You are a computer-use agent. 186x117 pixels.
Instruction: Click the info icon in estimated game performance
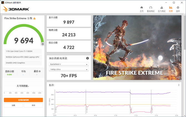87,58
